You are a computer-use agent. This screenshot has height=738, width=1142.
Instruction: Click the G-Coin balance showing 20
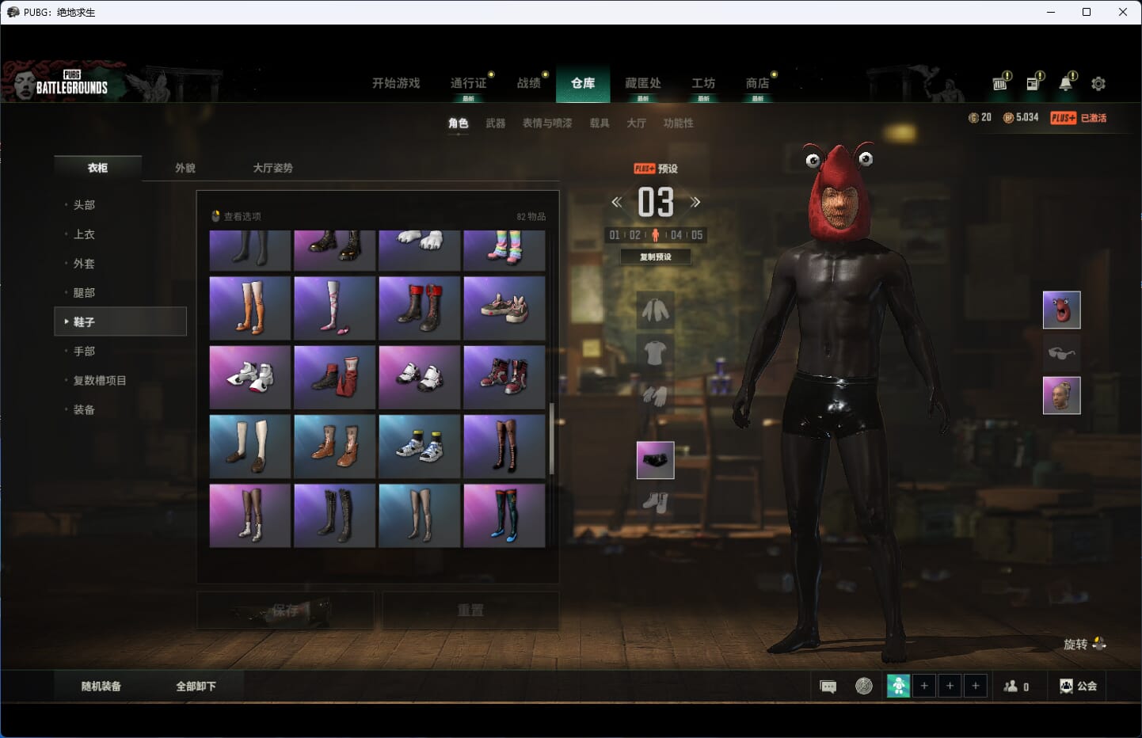tap(980, 117)
